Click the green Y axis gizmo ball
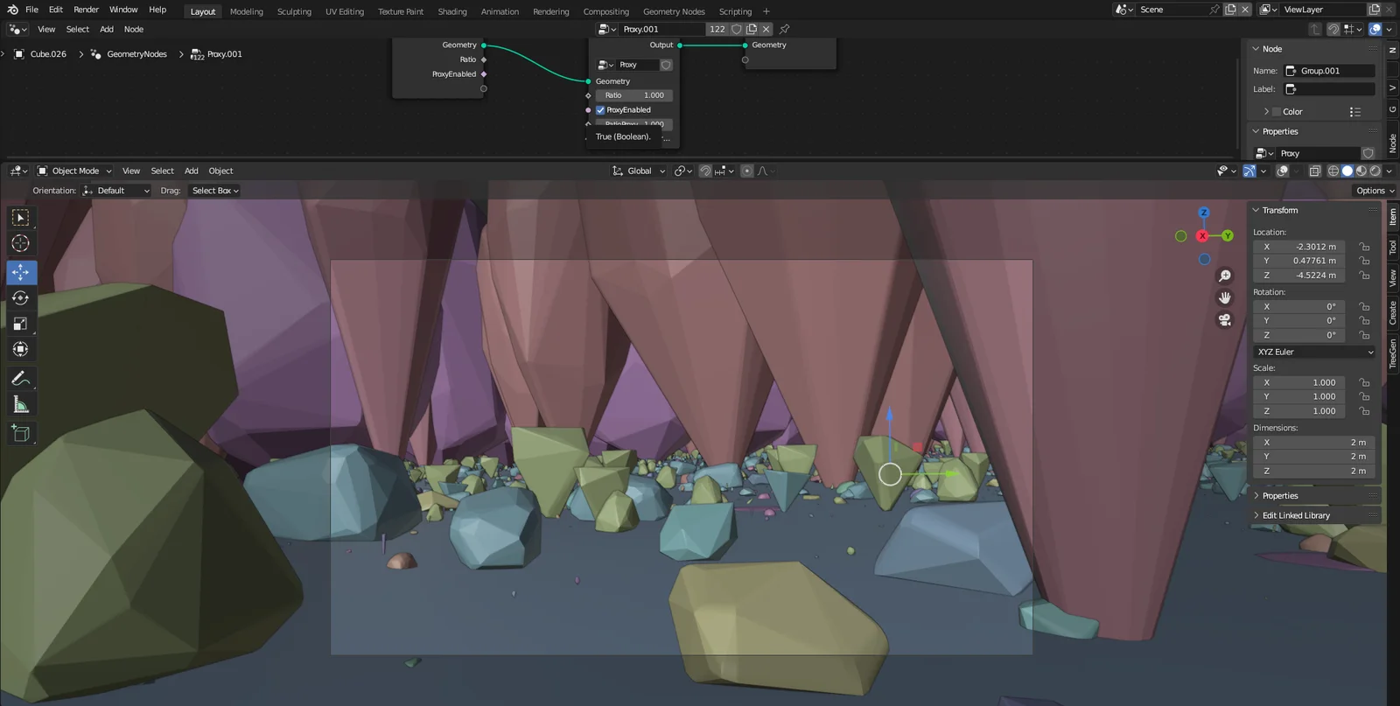Image resolution: width=1400 pixels, height=706 pixels. tap(1228, 236)
